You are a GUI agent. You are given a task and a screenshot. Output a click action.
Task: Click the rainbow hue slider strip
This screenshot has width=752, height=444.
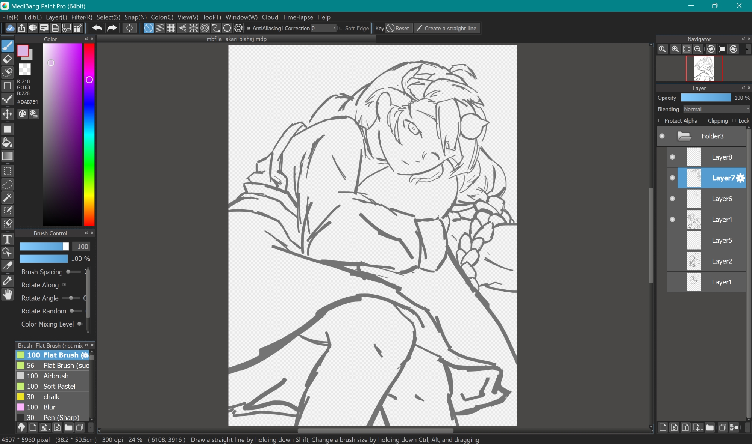click(x=89, y=150)
